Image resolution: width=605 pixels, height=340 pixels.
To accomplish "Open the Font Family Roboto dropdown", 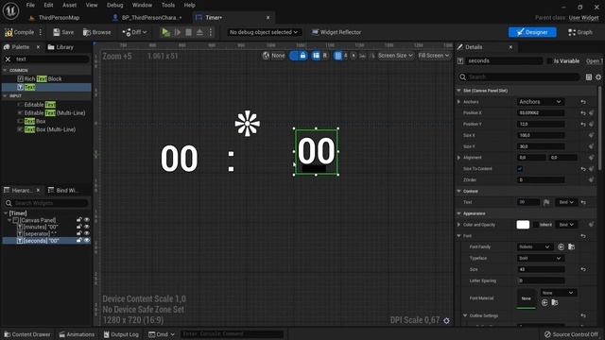I will pyautogui.click(x=534, y=246).
